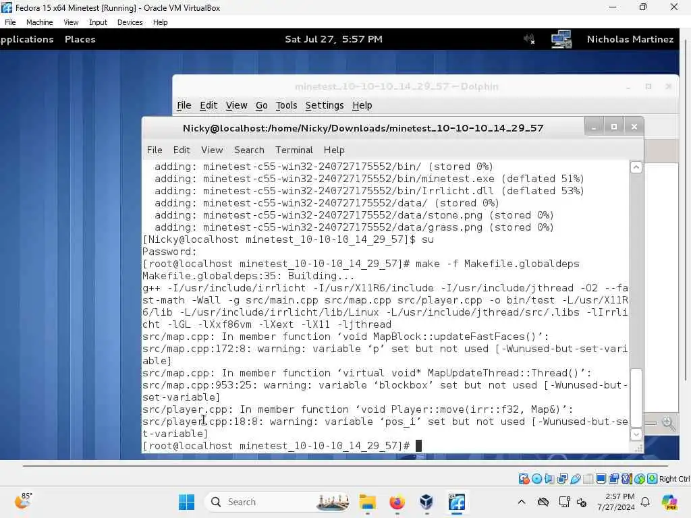Open the VirtualBox Devices menu

pyautogui.click(x=130, y=22)
